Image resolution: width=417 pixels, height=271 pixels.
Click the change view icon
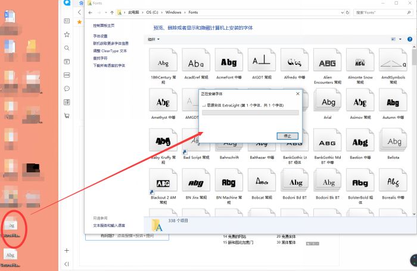pyautogui.click(x=393, y=39)
